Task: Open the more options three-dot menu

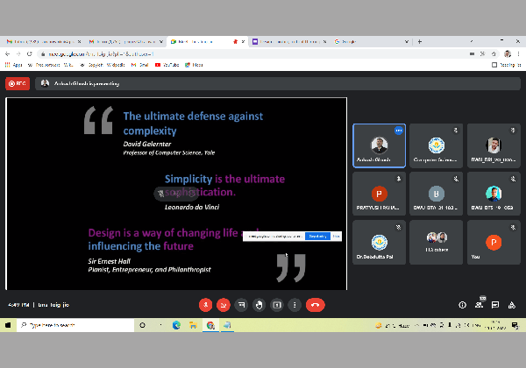Action: (295, 305)
